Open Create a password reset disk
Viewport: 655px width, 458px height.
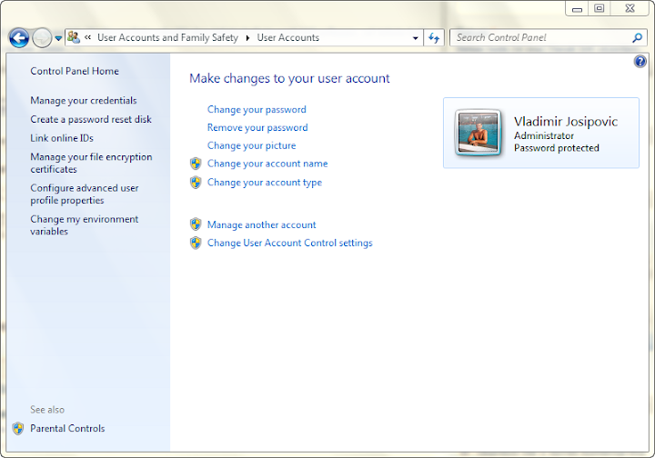tap(91, 119)
